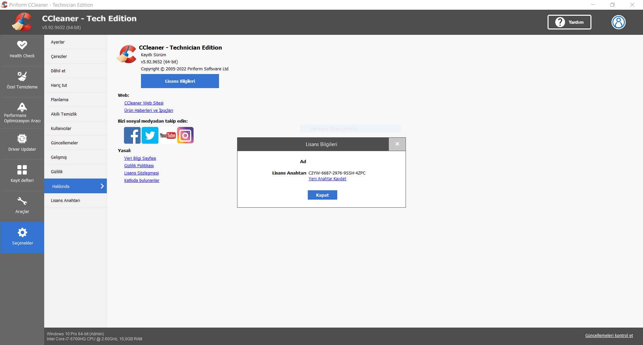The image size is (643, 345).
Task: Click the user account profile icon
Action: [x=618, y=22]
